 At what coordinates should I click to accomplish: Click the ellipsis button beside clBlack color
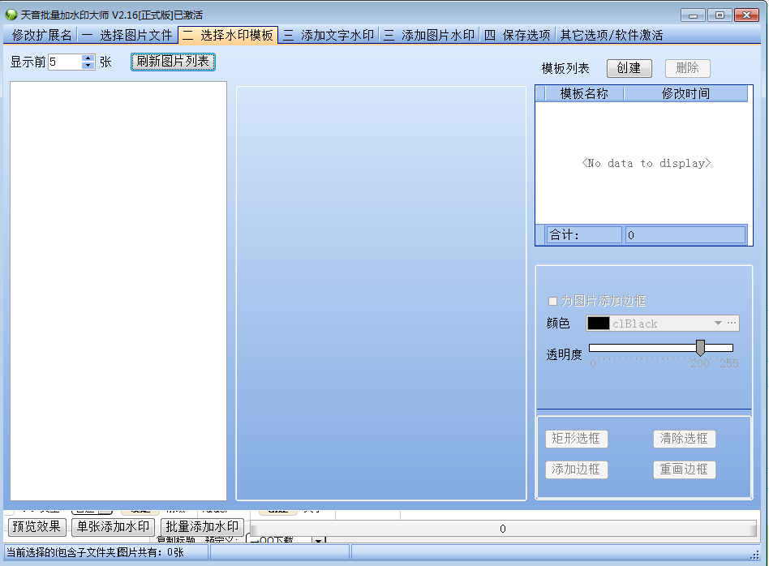(732, 324)
